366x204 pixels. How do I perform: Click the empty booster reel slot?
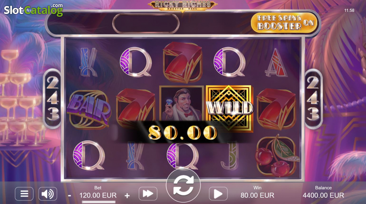tap(146, 23)
